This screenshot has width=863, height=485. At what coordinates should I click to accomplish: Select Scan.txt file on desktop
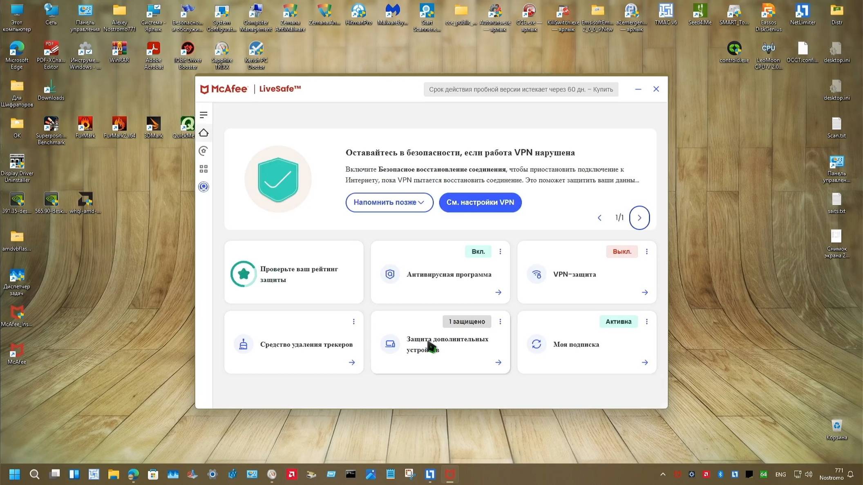836,128
